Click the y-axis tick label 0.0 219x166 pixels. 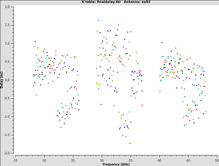pos(7,80)
